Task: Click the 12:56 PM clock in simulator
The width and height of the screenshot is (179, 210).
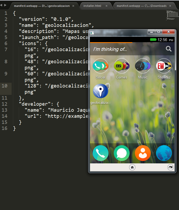Action: point(165,40)
